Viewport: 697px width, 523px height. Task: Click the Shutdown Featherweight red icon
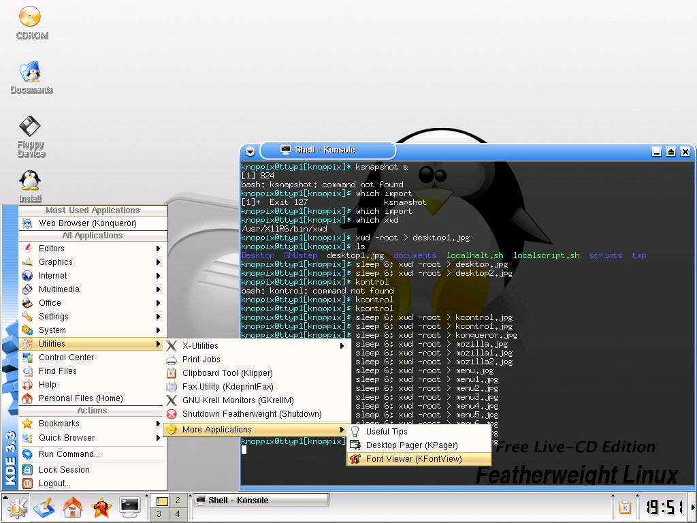(172, 414)
